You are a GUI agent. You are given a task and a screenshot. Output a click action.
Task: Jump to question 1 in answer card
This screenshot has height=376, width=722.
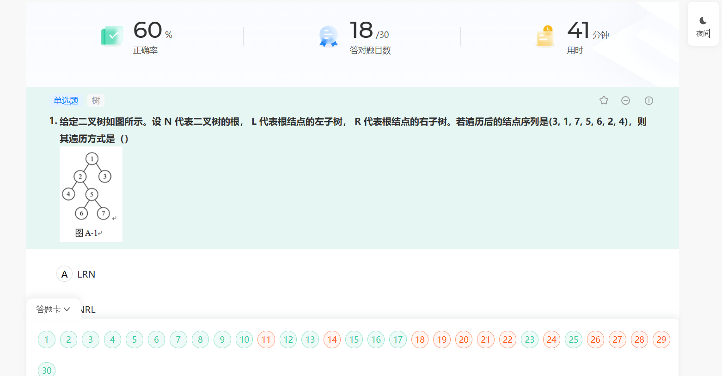(x=47, y=340)
